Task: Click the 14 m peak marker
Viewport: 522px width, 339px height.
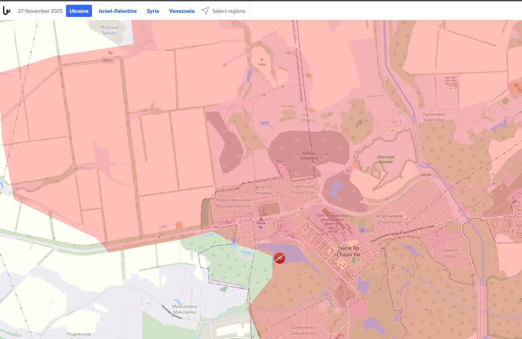Action: [262, 62]
